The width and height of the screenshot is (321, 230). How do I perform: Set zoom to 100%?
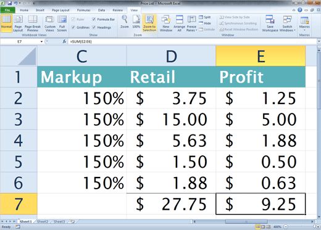136,22
